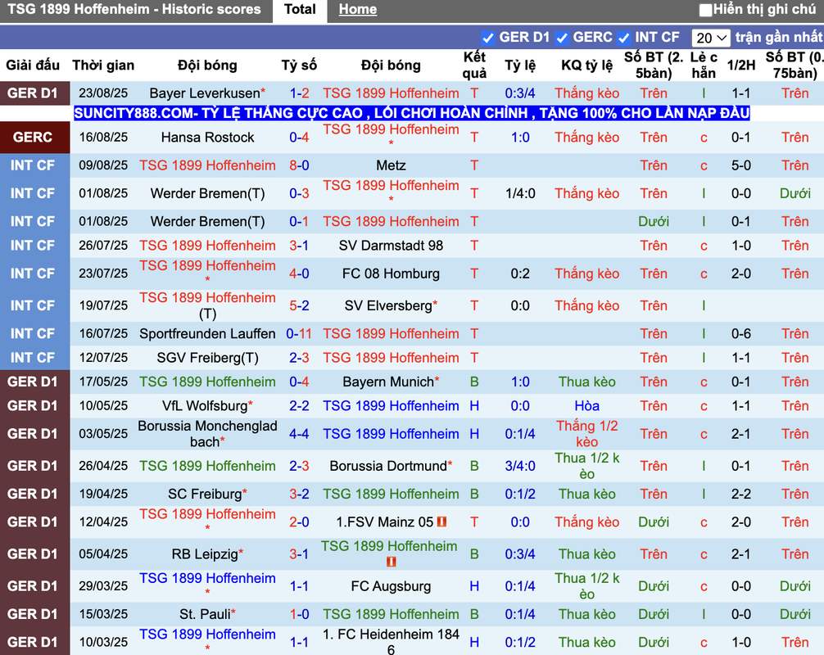This screenshot has height=655, width=824.
Task: Open FC Augsburg team link
Action: coord(391,586)
